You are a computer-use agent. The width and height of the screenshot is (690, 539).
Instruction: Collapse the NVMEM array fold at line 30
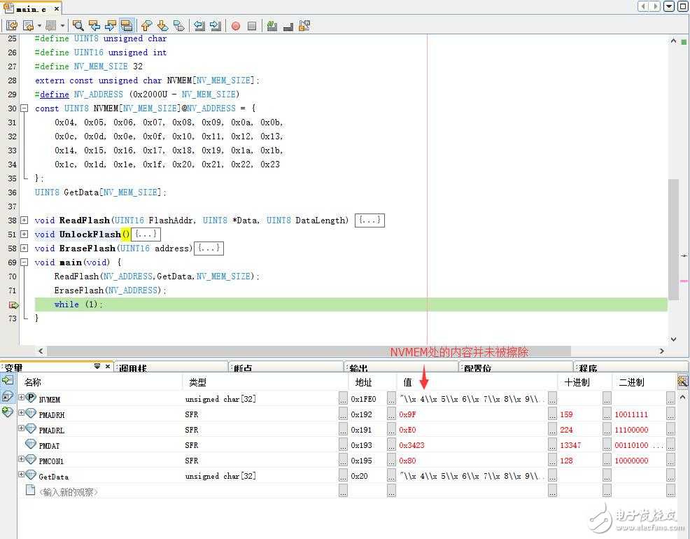click(24, 108)
